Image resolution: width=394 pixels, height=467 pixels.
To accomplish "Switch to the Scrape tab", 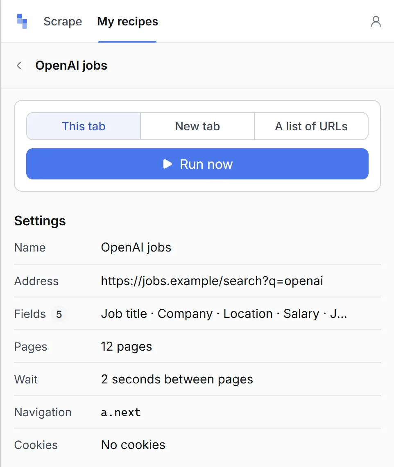I will [x=63, y=21].
